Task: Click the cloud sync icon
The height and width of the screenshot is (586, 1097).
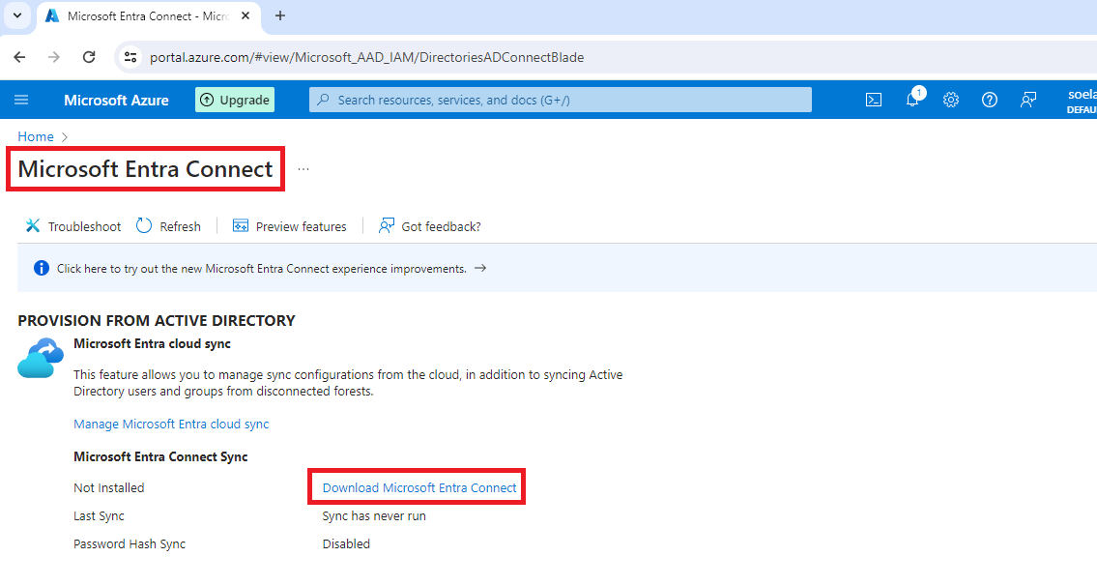Action: [41, 358]
